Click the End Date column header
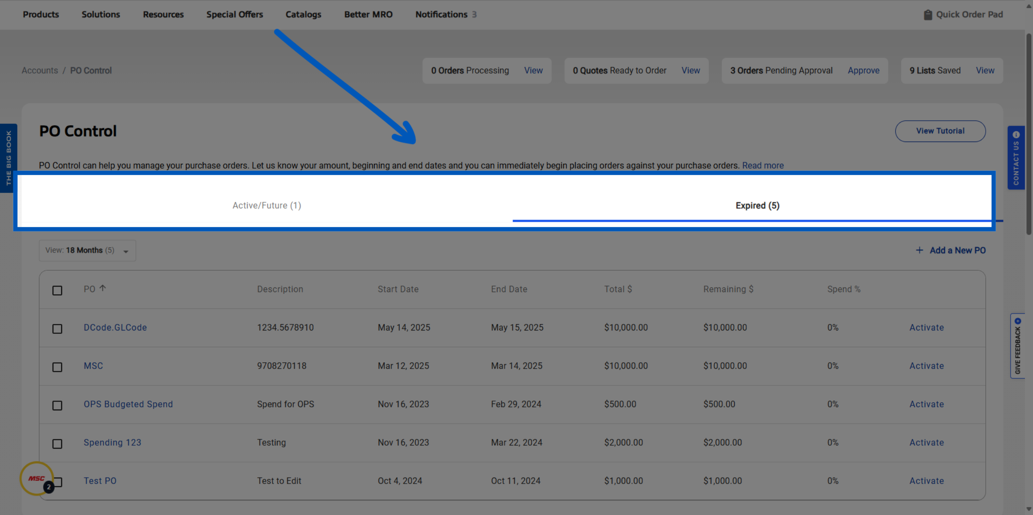Image resolution: width=1033 pixels, height=515 pixels. [x=509, y=289]
